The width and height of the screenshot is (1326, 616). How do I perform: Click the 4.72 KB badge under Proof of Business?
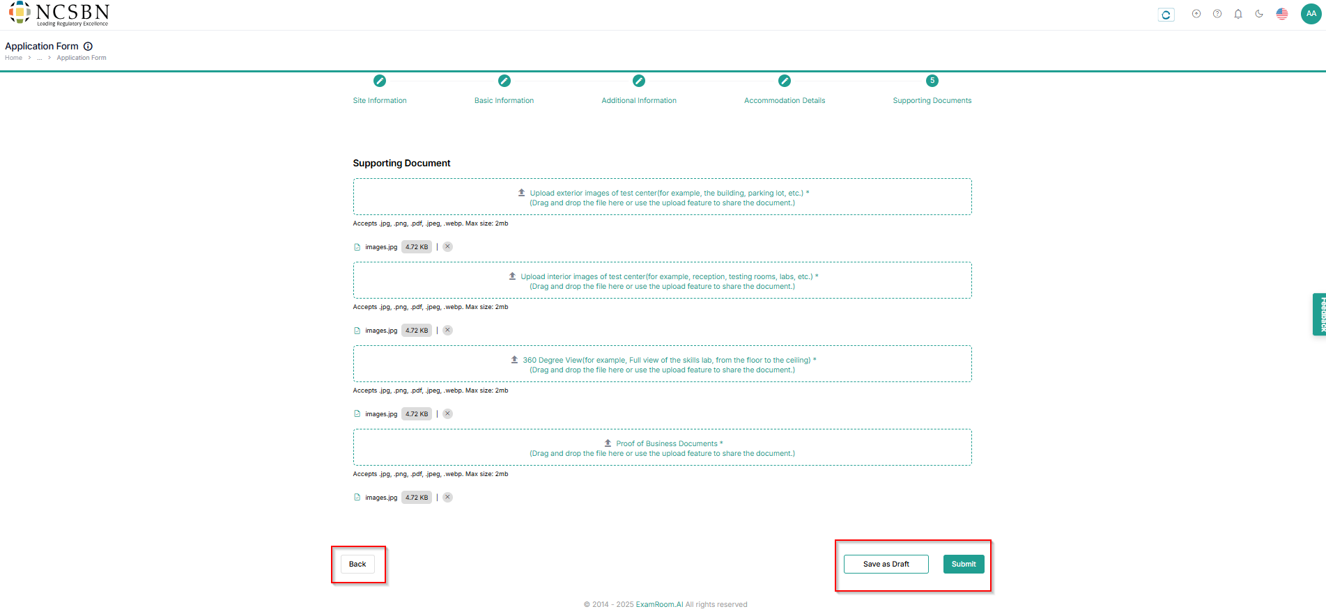point(417,498)
